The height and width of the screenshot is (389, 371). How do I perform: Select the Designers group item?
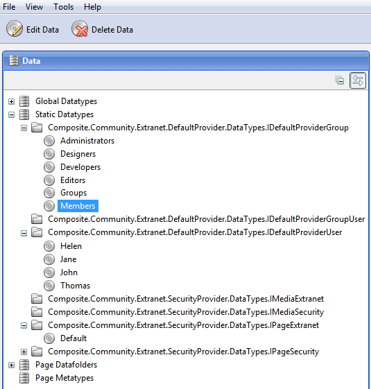pos(78,154)
